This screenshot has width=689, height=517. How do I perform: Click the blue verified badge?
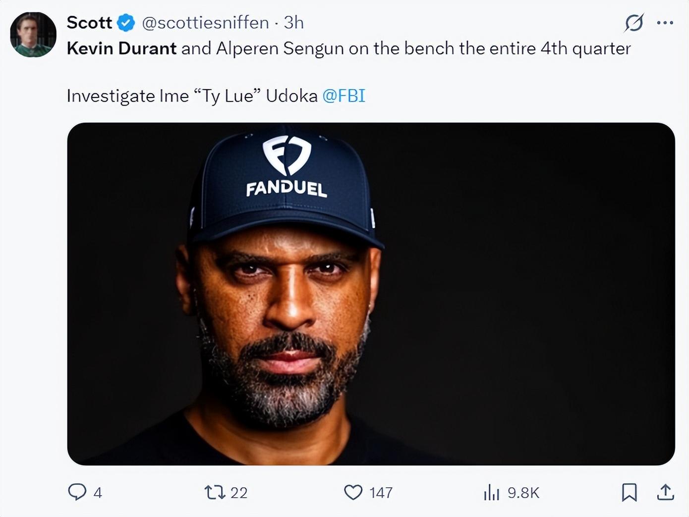coord(126,23)
